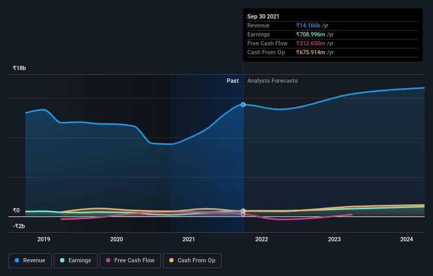Click the 'Cash From Op' row label in tooltip

click(266, 52)
